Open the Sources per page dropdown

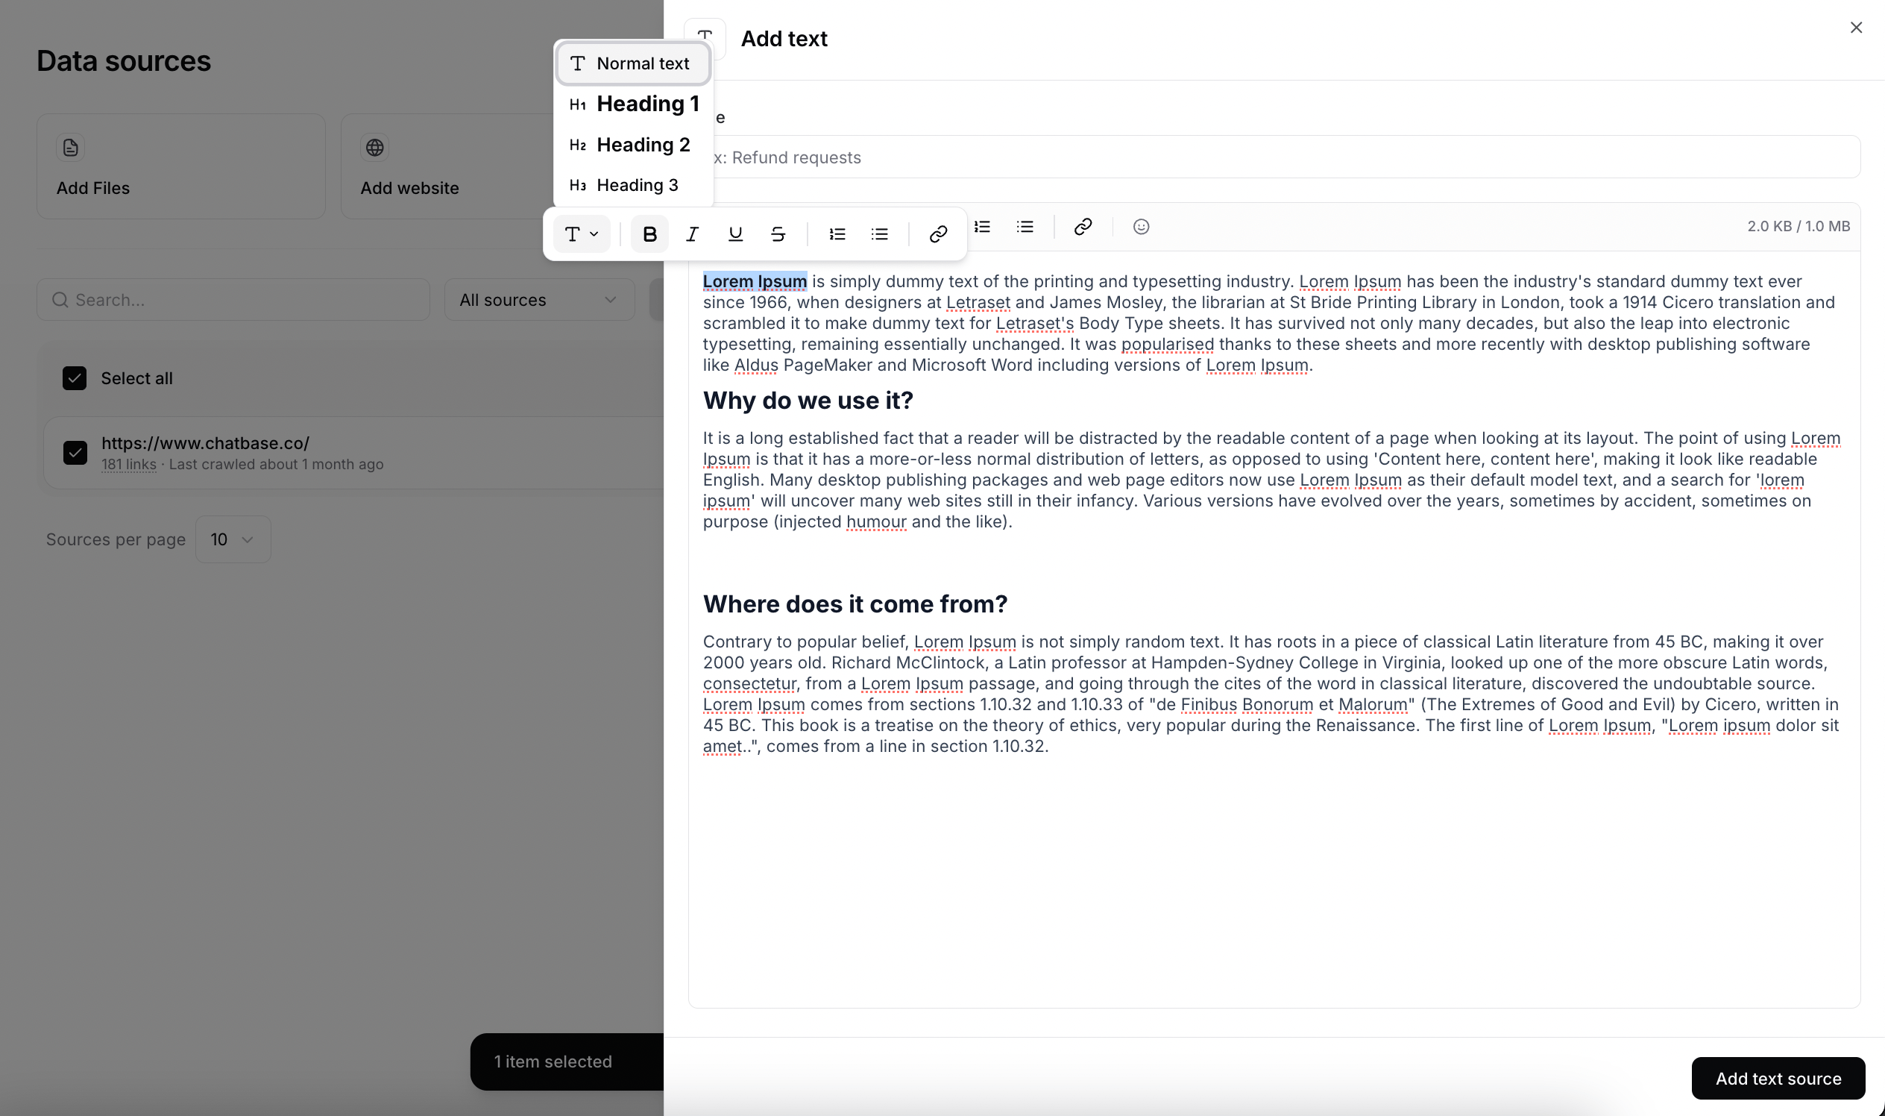(233, 539)
